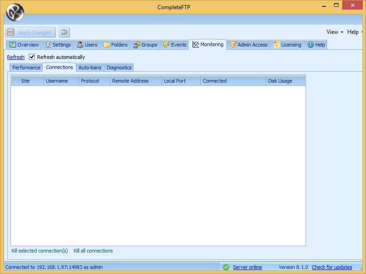
Task: Minimize the CompleteFTP window
Action: 324,5
